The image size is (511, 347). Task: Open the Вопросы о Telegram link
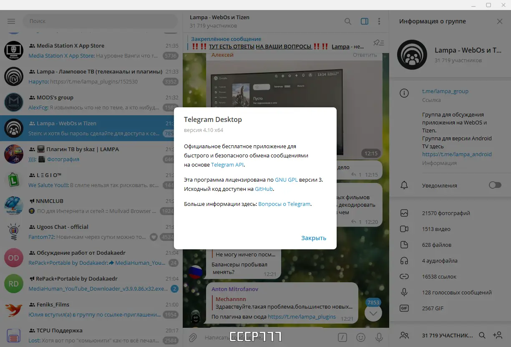pos(284,204)
